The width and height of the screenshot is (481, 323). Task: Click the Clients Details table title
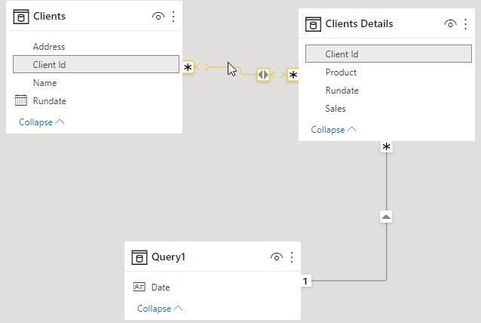[359, 23]
